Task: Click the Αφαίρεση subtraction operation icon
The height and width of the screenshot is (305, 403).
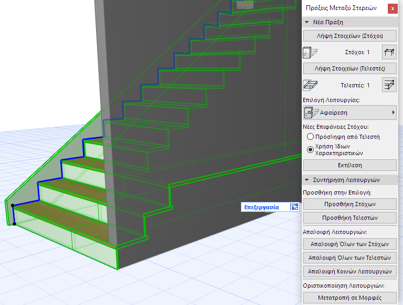Action: 312,113
